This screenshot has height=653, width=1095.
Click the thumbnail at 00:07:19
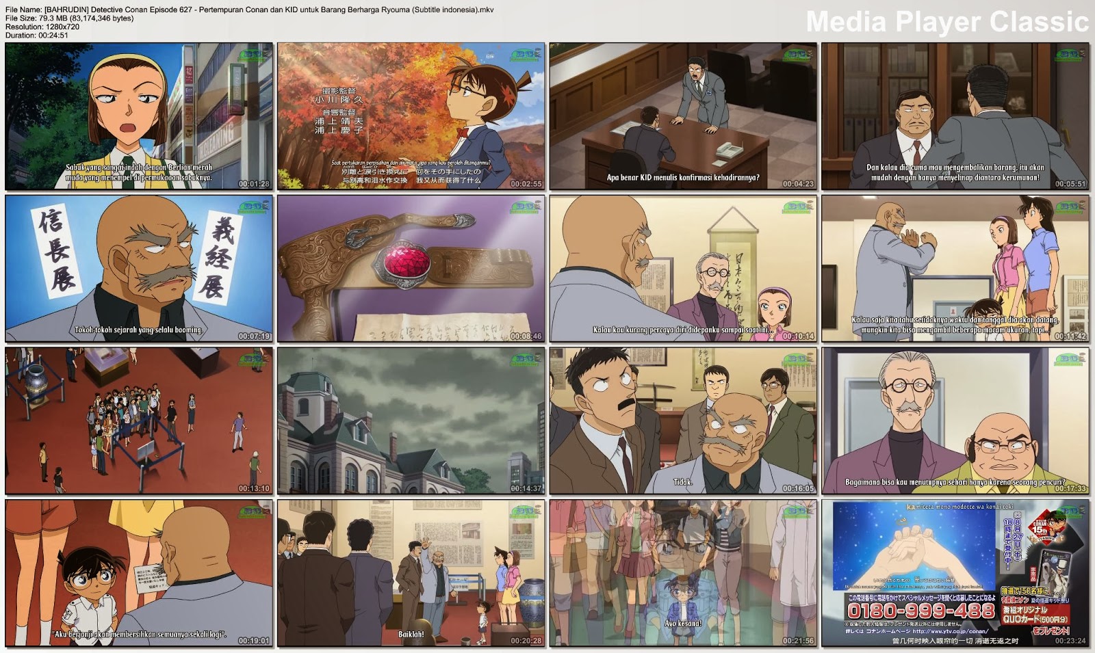139,269
